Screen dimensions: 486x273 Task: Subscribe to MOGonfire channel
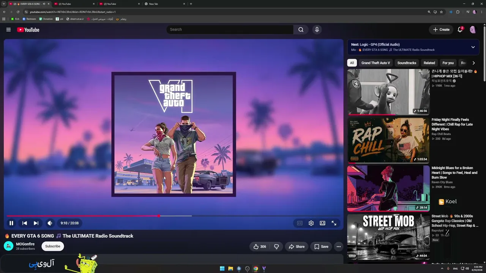pos(53,246)
